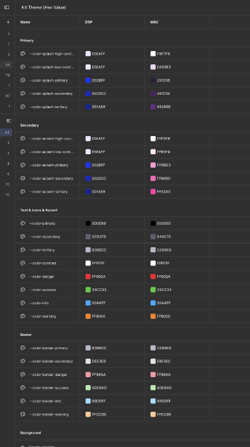Viewport: 250px width, 447px height.
Task: Click palette icon of --color-splash-primary row
Action: pos(23,80)
